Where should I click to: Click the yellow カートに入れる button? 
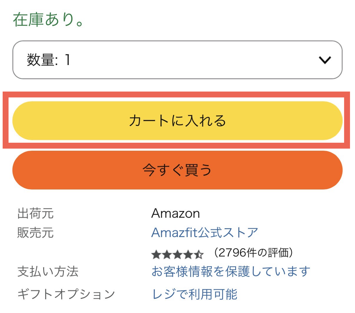177,121
